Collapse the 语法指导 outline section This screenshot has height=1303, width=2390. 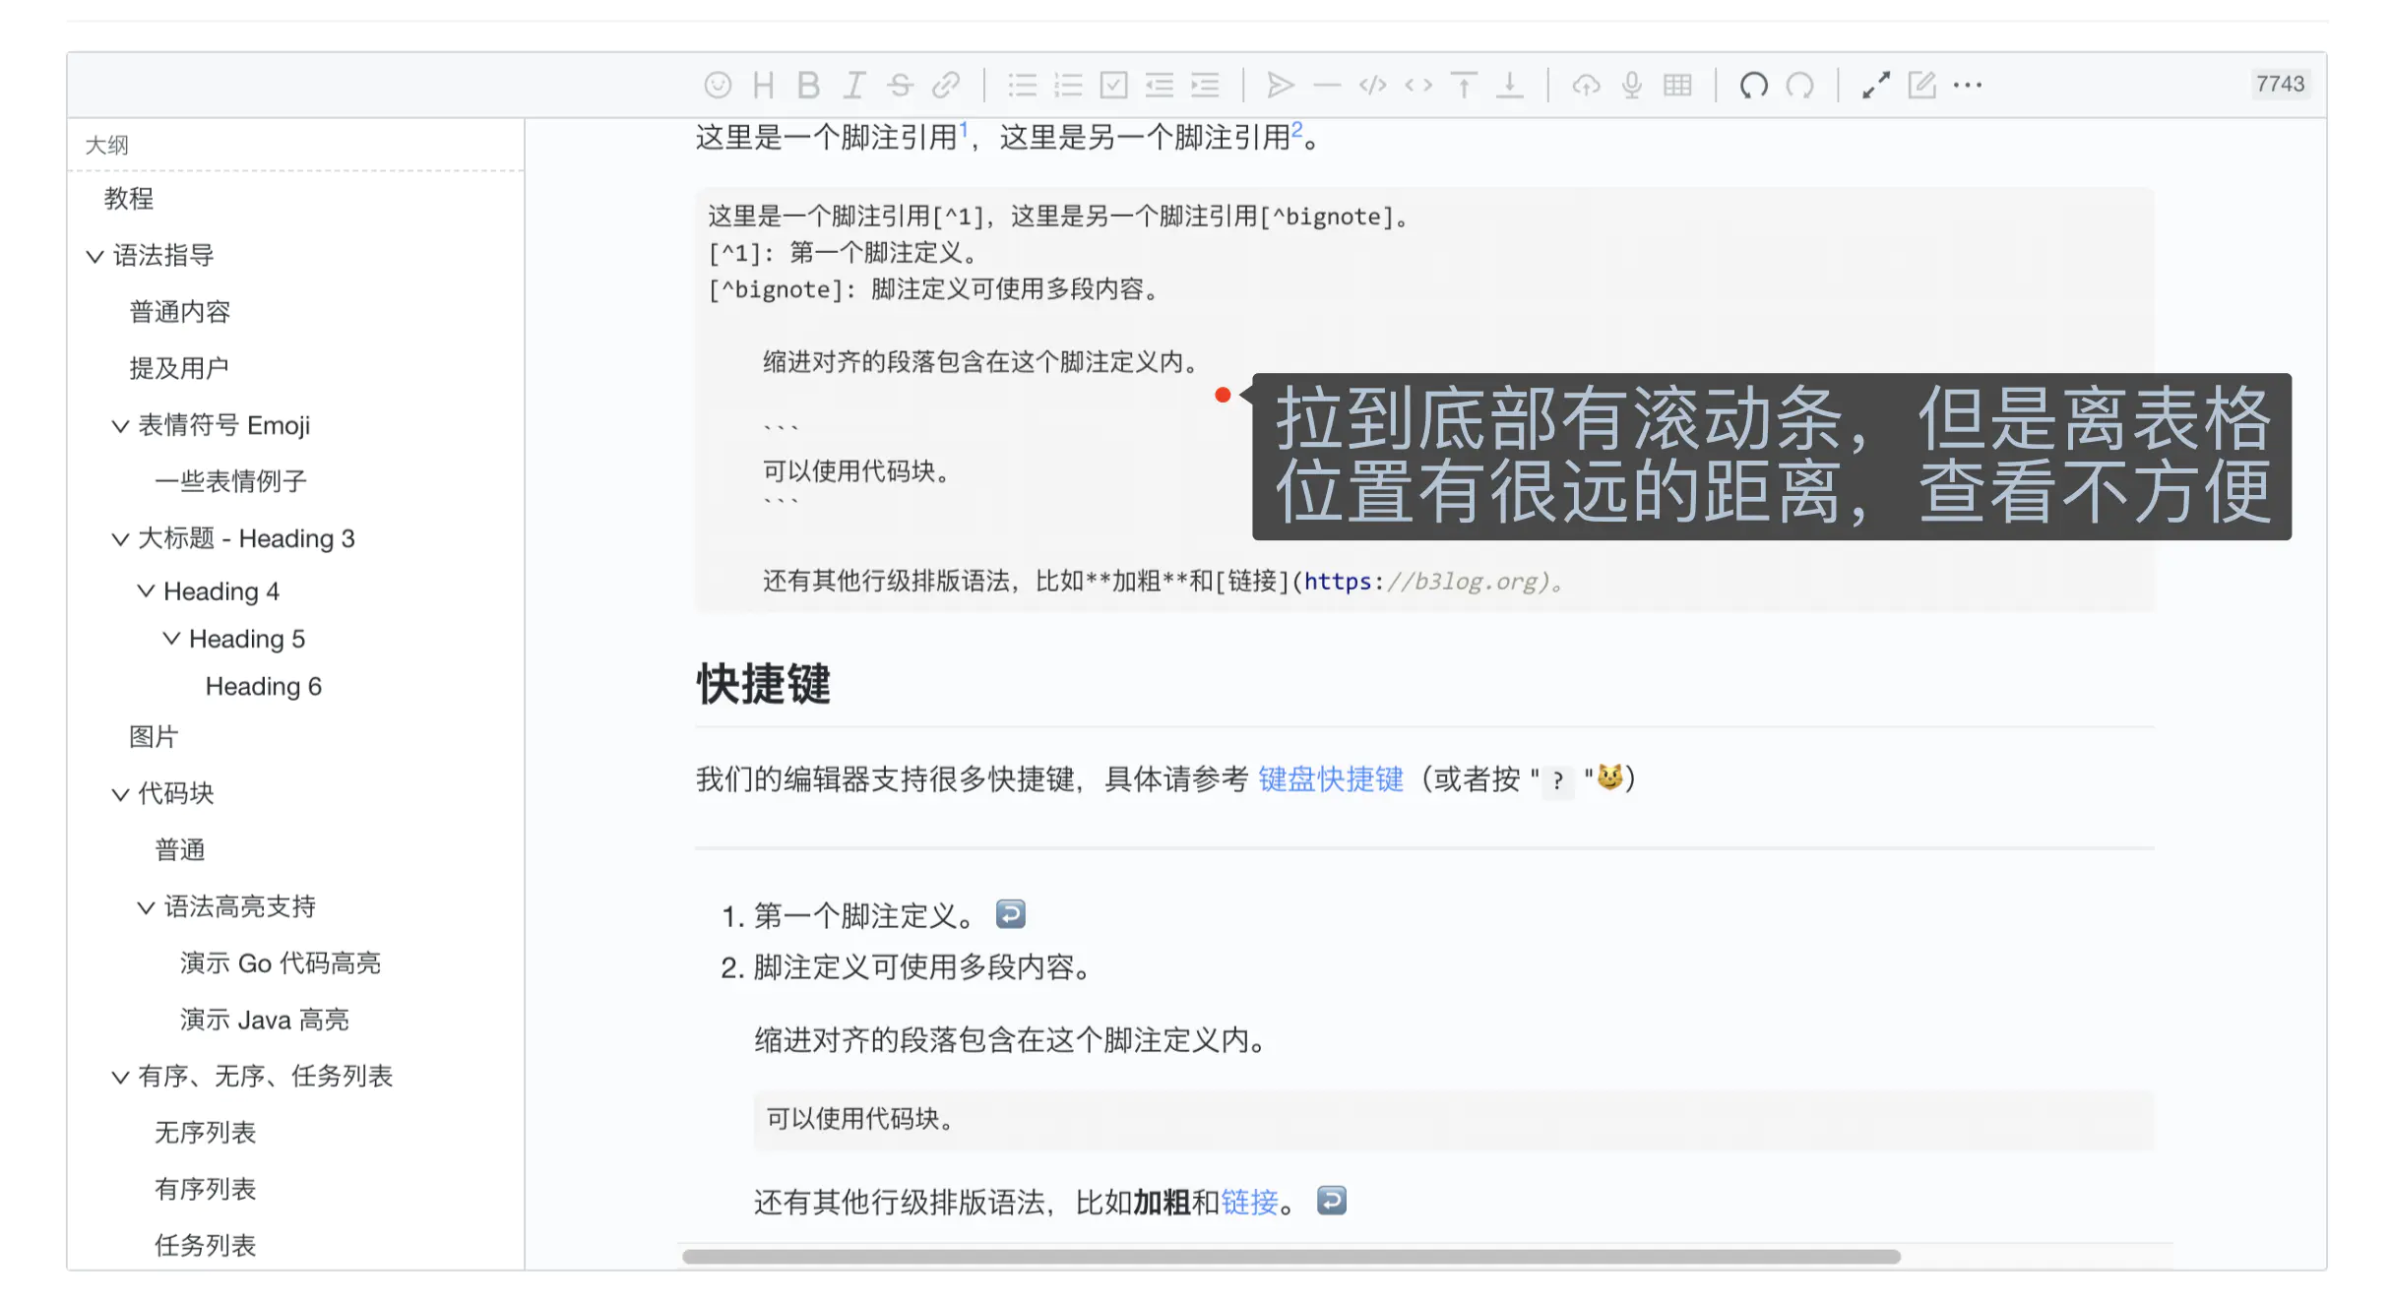(94, 257)
